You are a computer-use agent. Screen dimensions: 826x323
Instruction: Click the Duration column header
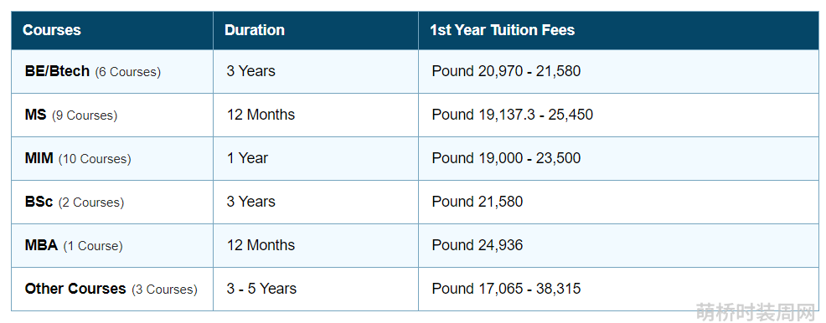[x=255, y=30]
